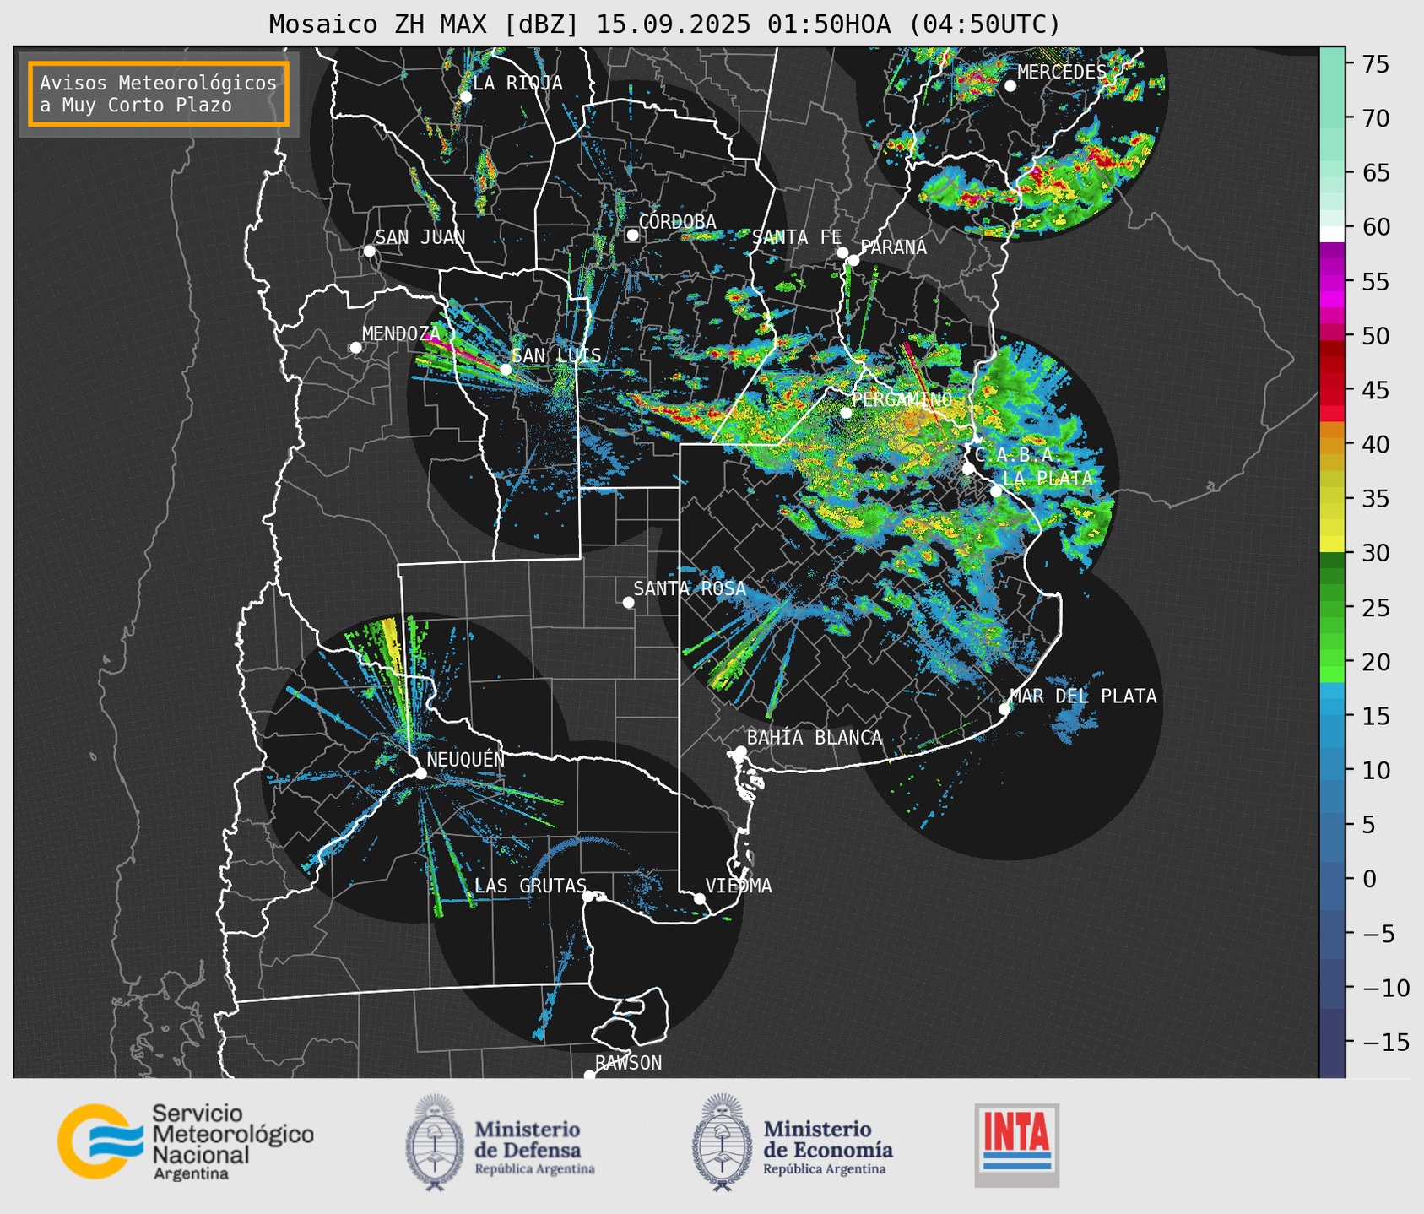Click the LA RIOJA map label
The height and width of the screenshot is (1214, 1424).
517,83
